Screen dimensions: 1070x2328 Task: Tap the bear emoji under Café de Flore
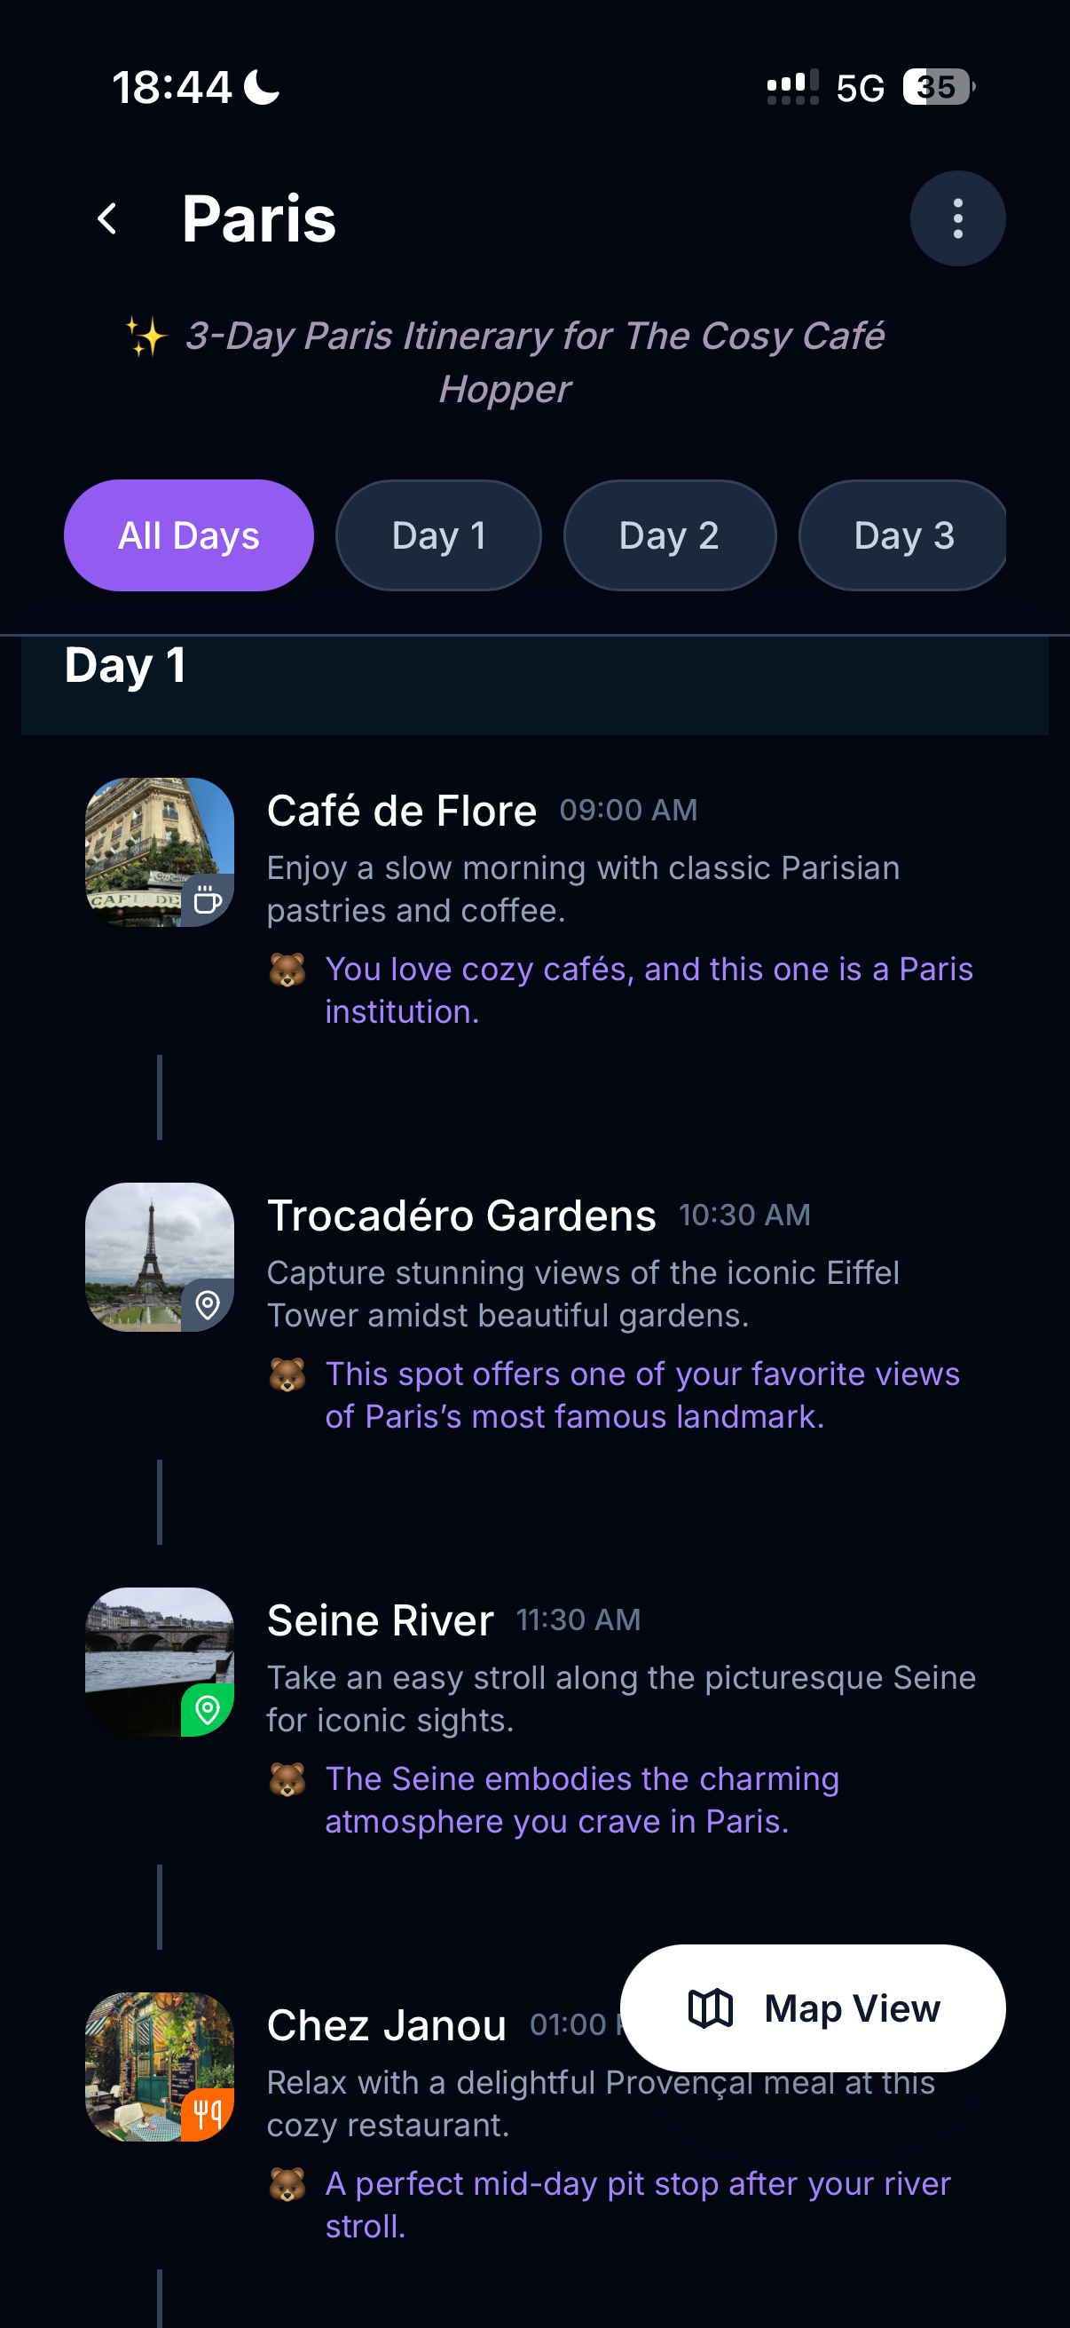[x=287, y=970]
